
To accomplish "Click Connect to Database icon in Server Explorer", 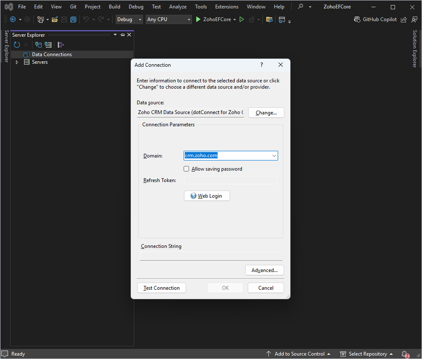I will [x=38, y=45].
